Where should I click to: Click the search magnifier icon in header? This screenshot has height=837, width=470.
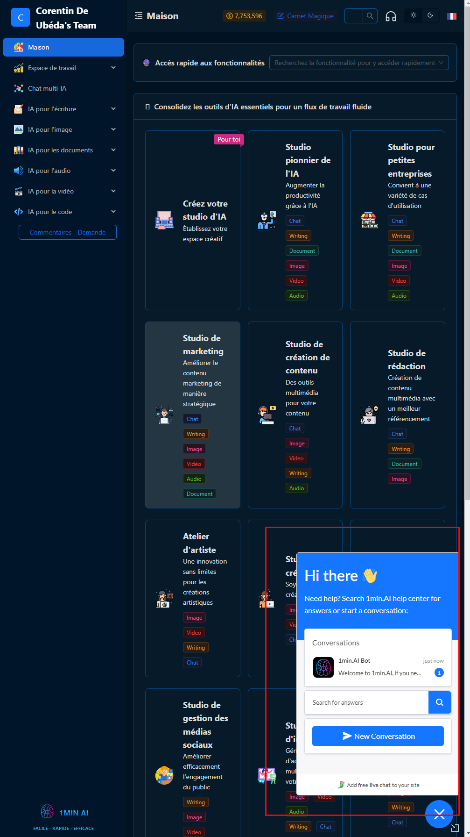coord(370,16)
